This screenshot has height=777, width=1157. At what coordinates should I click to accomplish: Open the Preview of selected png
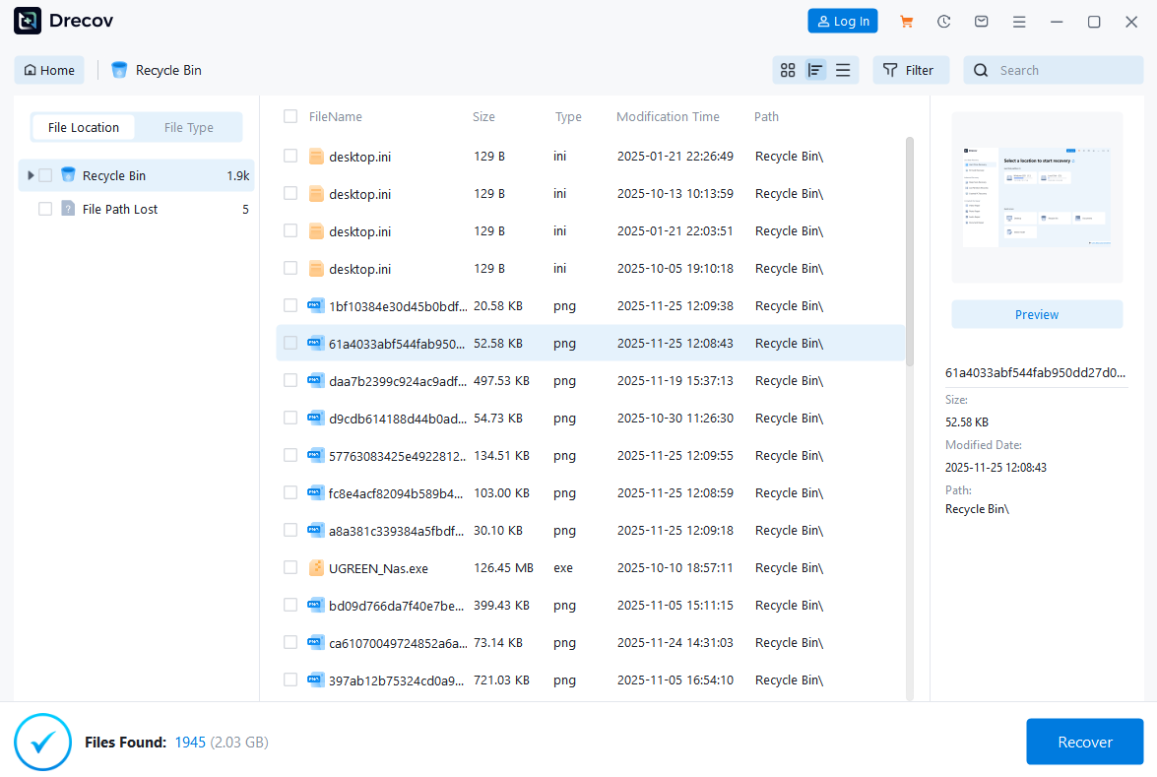[x=1036, y=313]
